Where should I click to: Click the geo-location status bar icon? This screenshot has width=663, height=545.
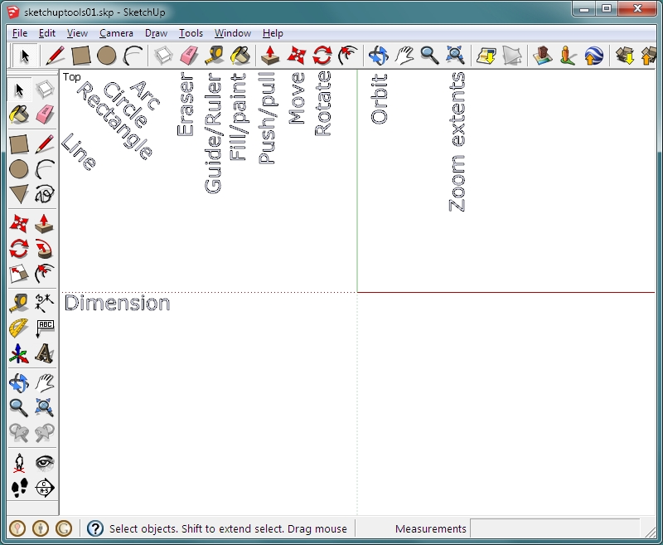coord(17,528)
